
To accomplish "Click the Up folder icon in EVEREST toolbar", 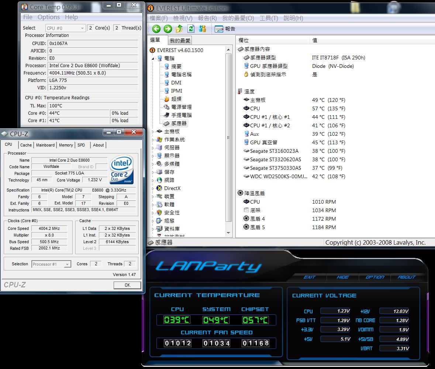I will point(179,29).
